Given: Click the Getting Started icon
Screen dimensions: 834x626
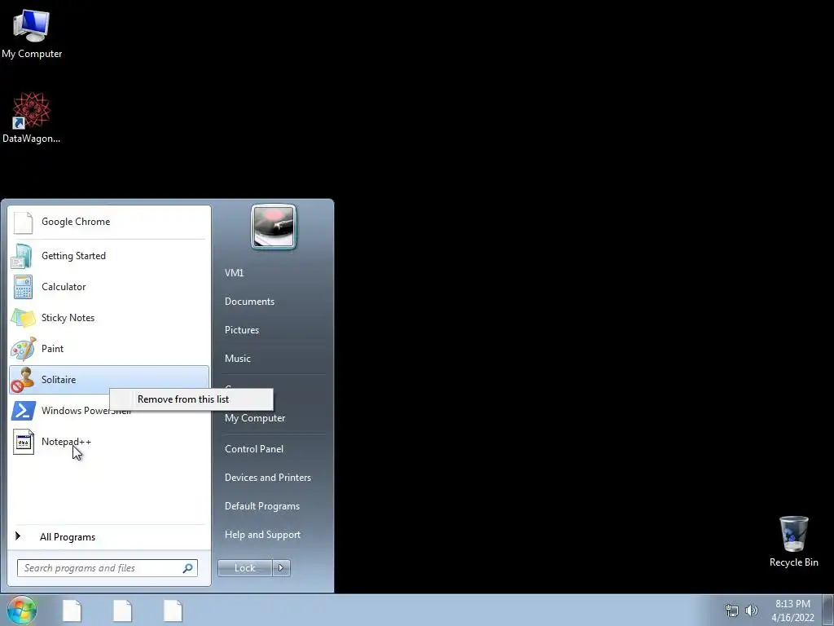Looking at the screenshot, I should tap(23, 256).
